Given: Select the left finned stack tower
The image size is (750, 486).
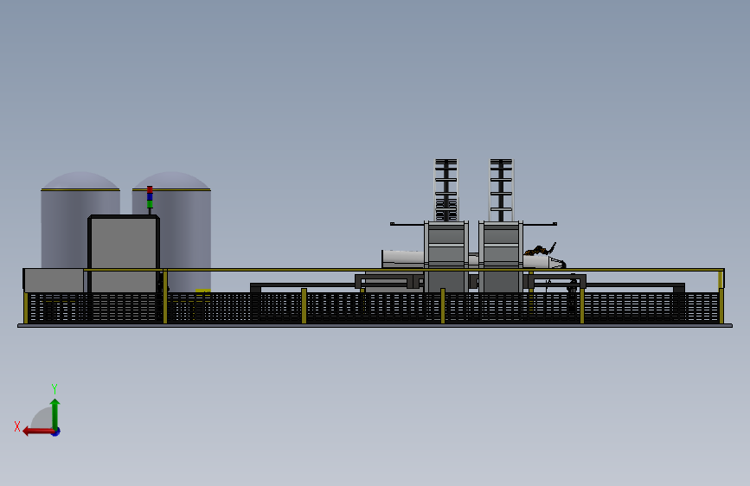Looking at the screenshot, I should [x=446, y=190].
